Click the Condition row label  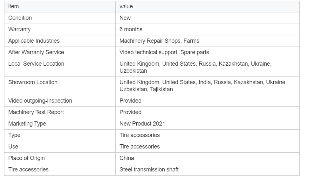(x=20, y=18)
